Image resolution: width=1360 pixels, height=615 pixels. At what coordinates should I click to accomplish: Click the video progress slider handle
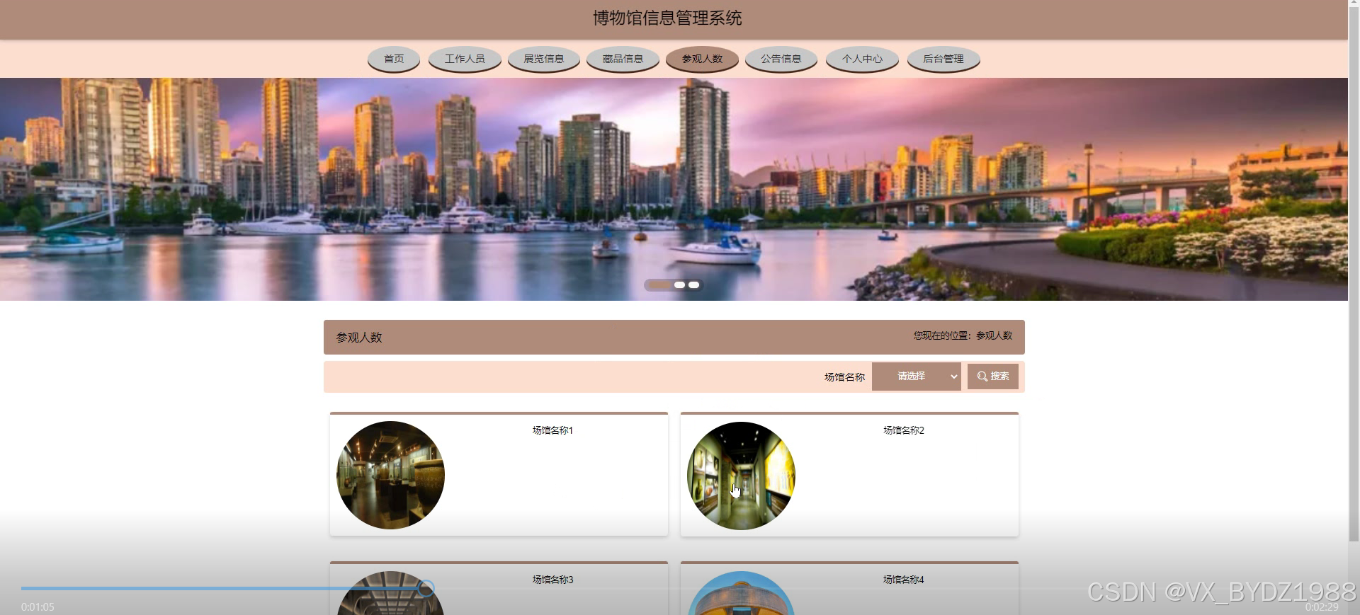pos(426,588)
